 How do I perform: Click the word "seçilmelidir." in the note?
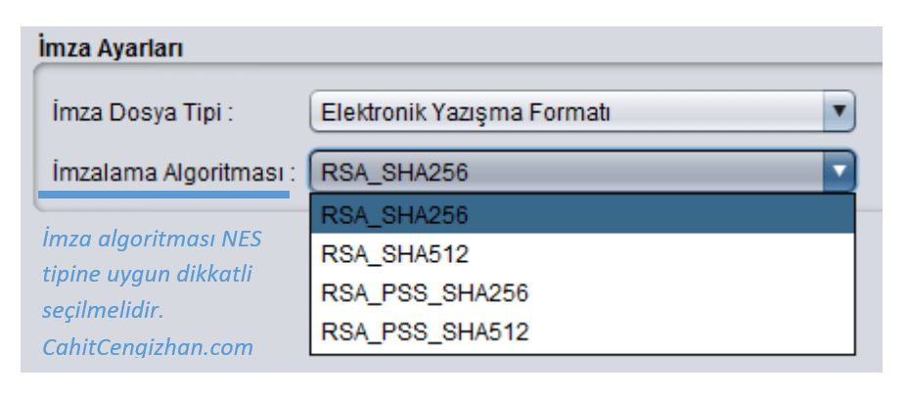pyautogui.click(x=101, y=313)
